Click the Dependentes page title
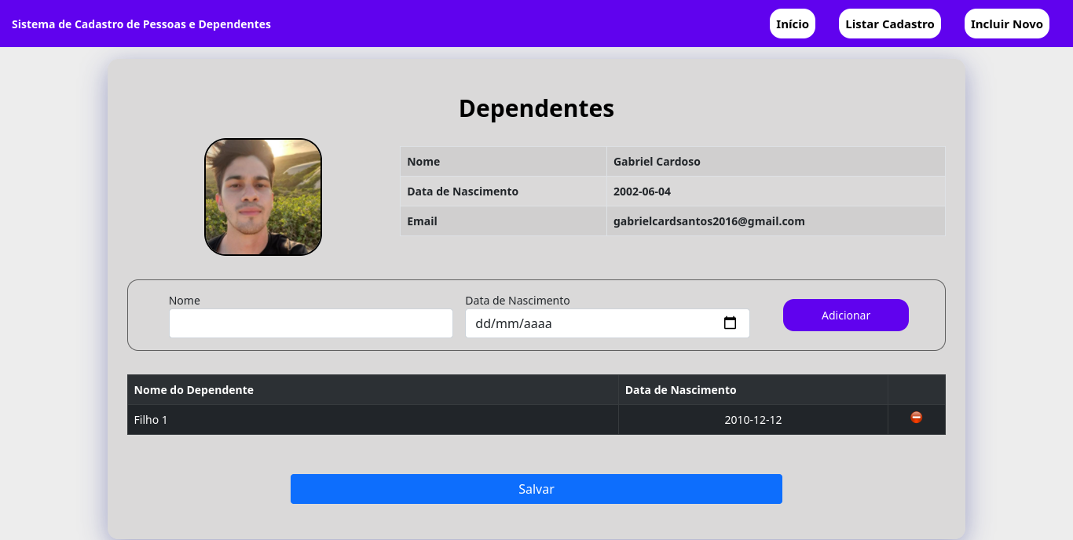 536,108
